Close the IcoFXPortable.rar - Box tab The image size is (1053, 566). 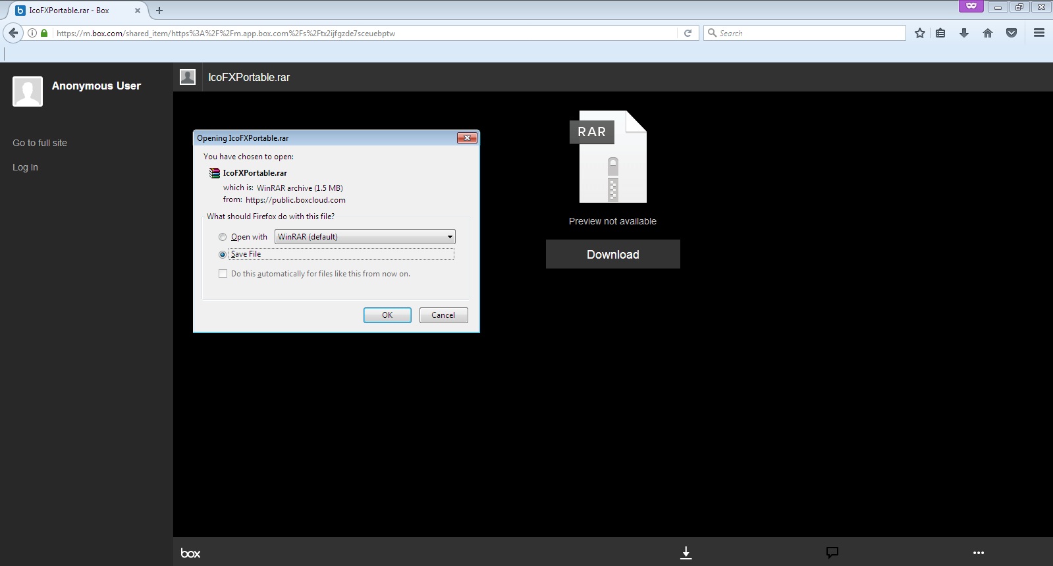[138, 11]
